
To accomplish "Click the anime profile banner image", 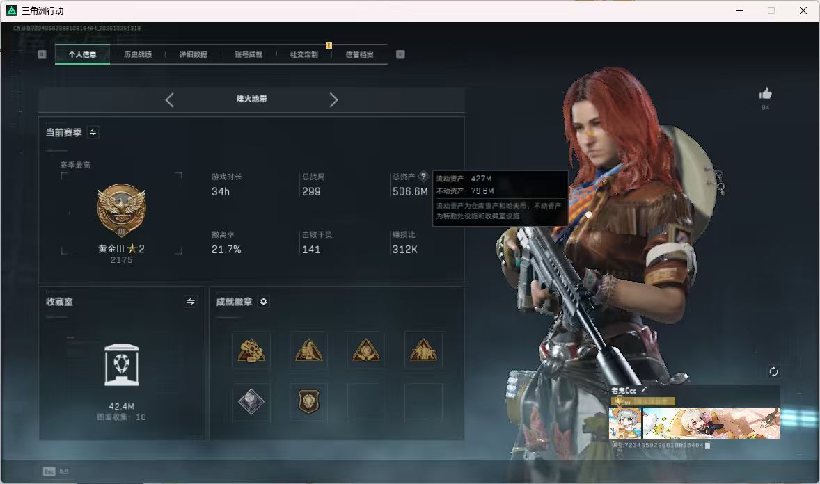I will tap(711, 423).
